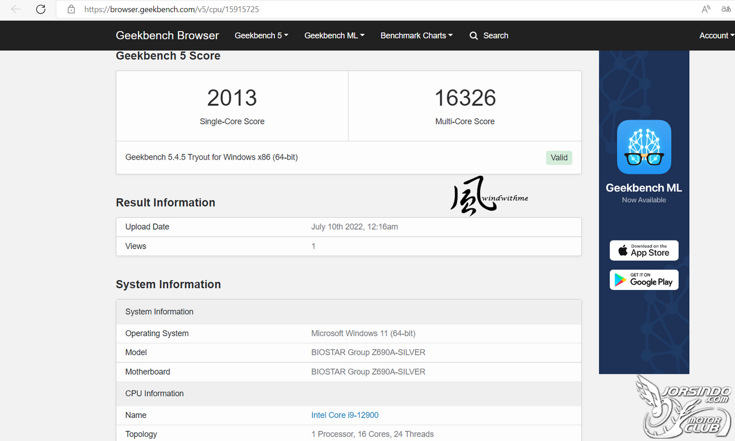Open the Geekbench ML app icon

(x=644, y=147)
